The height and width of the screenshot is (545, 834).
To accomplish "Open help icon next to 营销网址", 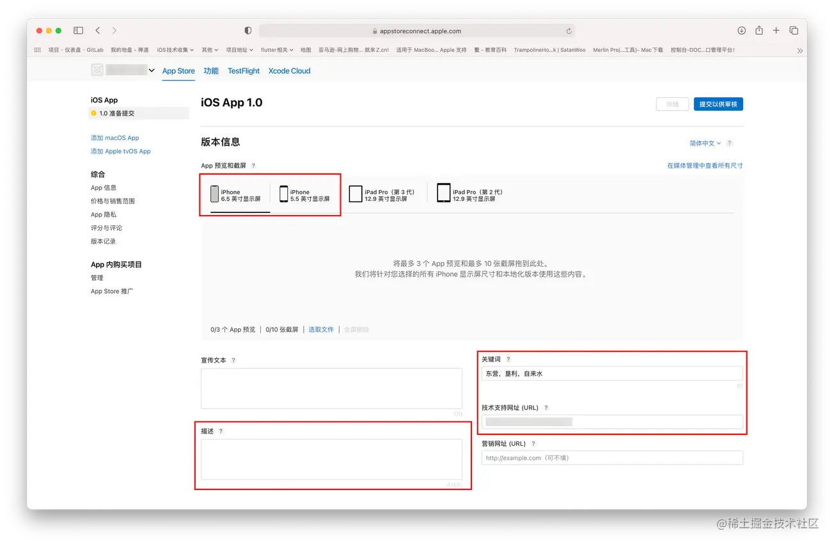I will pyautogui.click(x=533, y=443).
